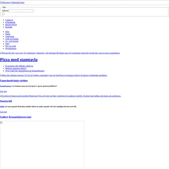Open the Pizza med stamtavla headline
Screen dimensions: 169x169
click(x=19, y=60)
